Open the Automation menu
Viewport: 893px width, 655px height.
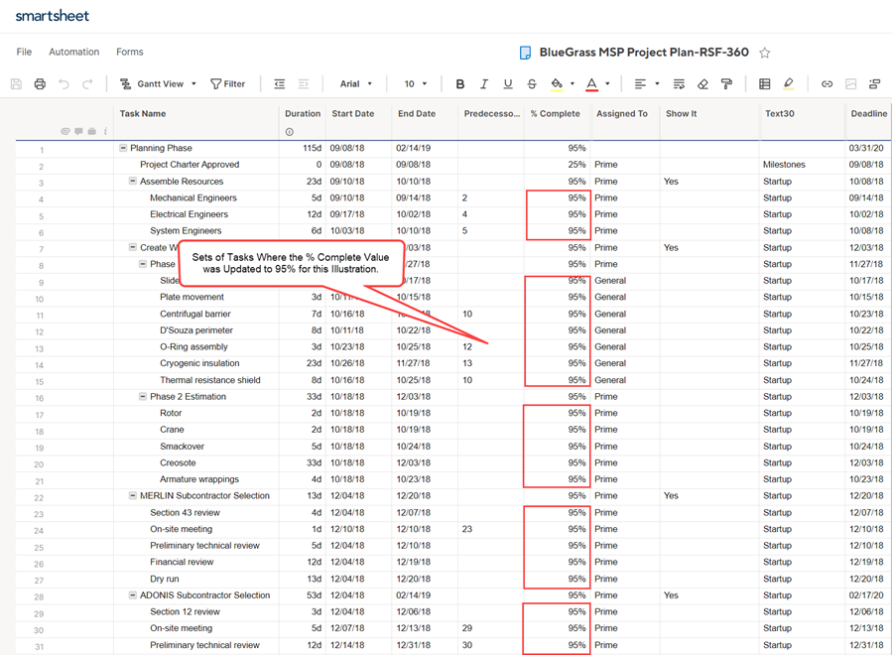(73, 52)
